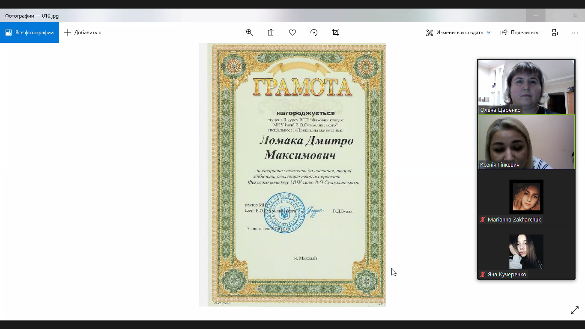The image size is (585, 329).
Task: Rotate the certificate image
Action: [x=314, y=33]
